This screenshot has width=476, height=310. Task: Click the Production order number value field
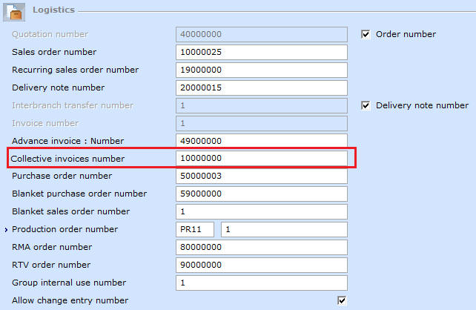point(284,229)
